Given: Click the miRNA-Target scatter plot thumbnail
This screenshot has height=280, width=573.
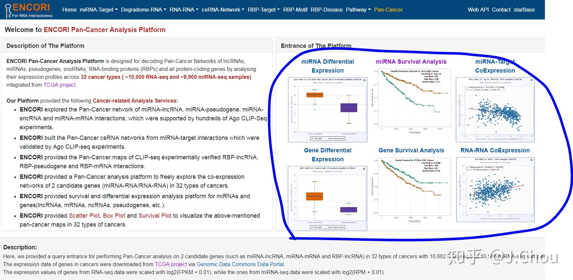Looking at the screenshot, I should point(495,110).
